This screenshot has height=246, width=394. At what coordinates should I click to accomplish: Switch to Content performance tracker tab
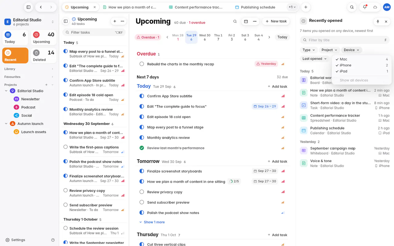[196, 7]
